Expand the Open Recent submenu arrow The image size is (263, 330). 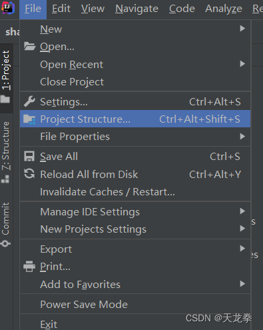tap(242, 64)
